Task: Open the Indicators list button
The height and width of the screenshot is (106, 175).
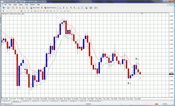Action: [86, 8]
